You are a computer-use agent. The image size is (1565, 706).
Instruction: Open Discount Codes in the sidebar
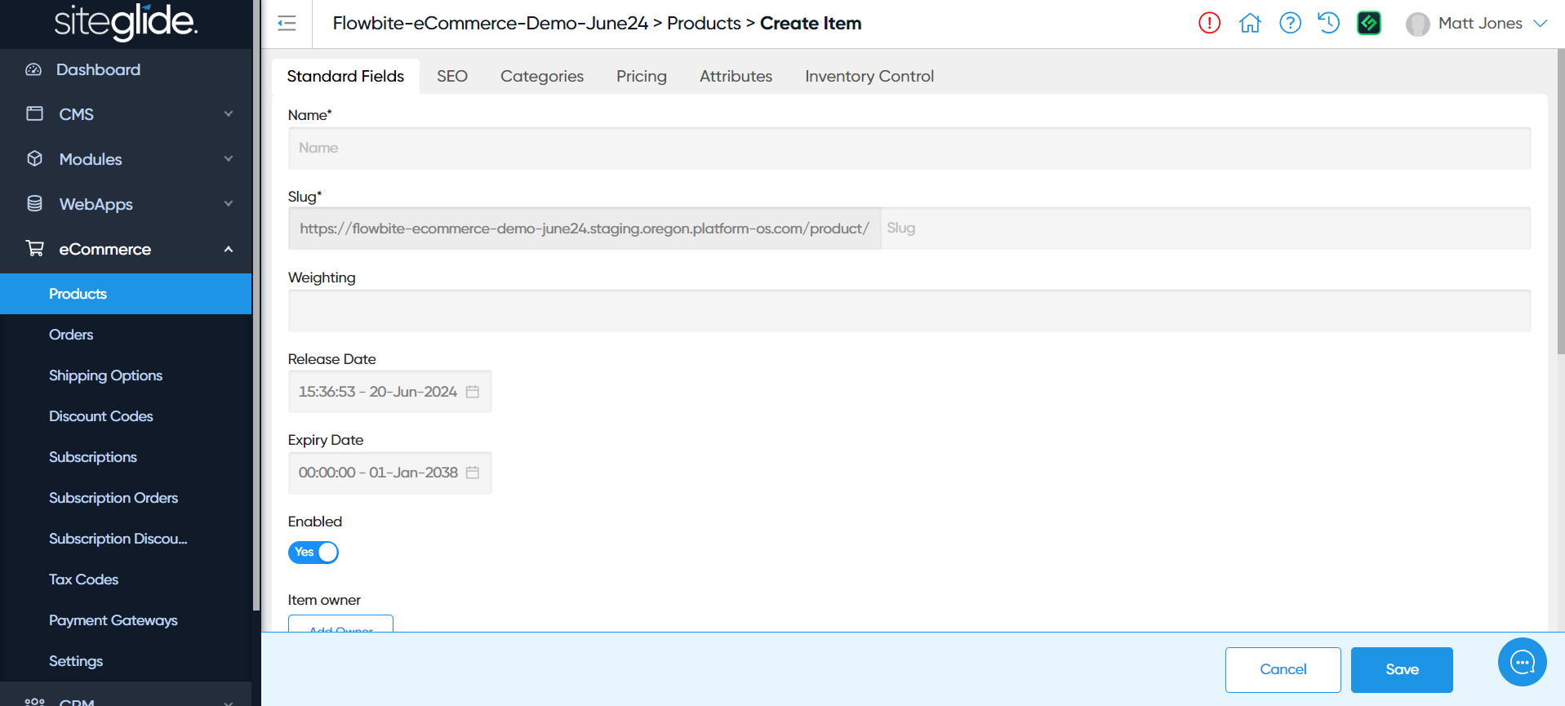(x=101, y=416)
